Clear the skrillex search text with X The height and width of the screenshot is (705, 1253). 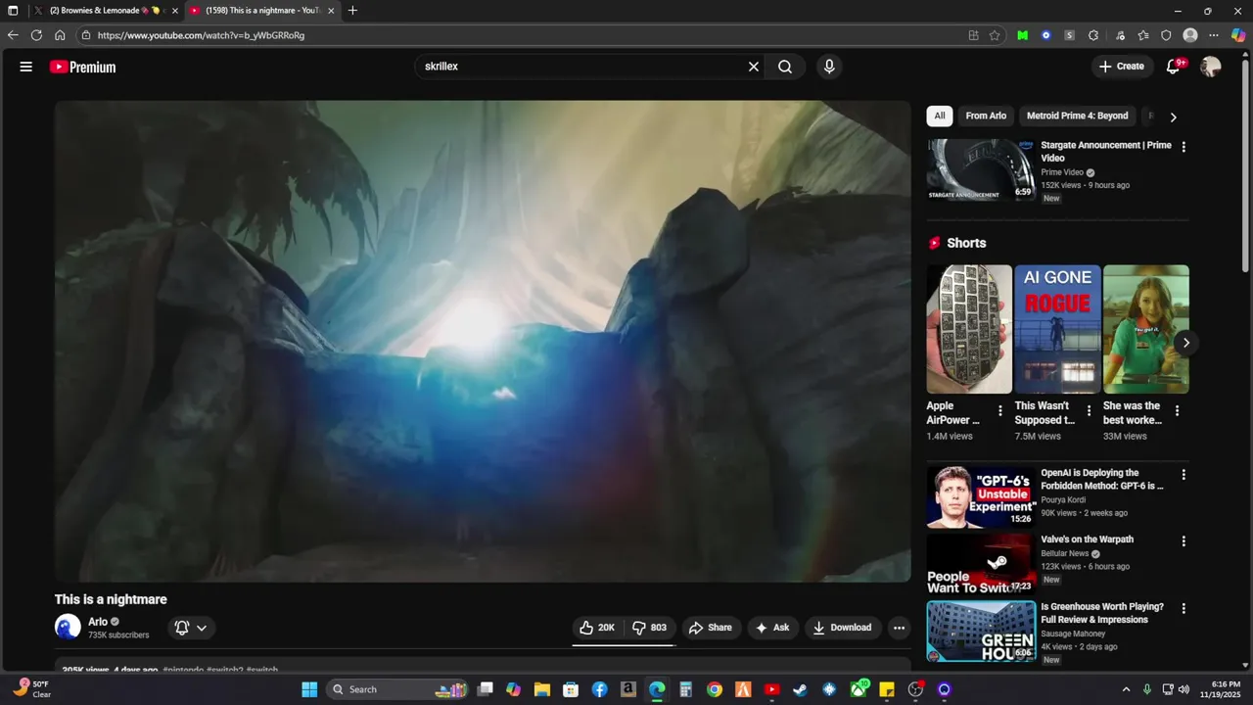[x=754, y=67]
